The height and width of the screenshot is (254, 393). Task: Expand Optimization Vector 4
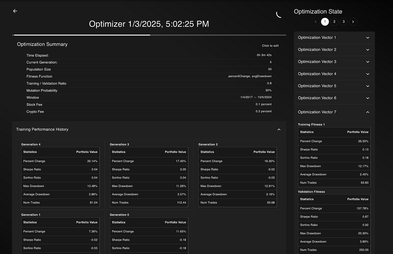point(334,74)
